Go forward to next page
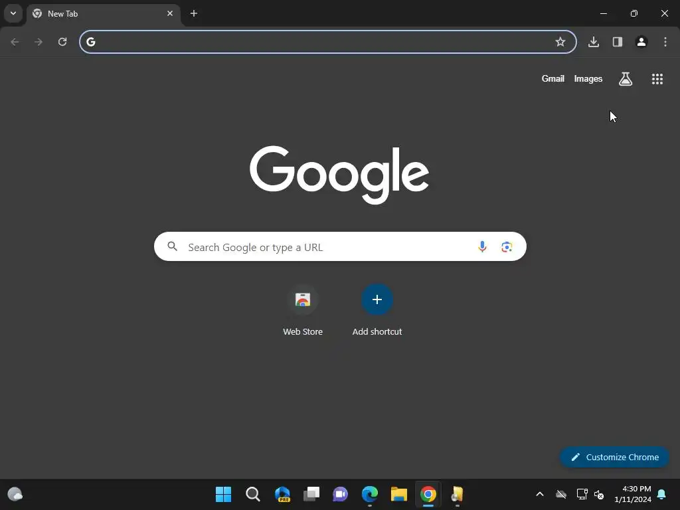 click(x=39, y=42)
